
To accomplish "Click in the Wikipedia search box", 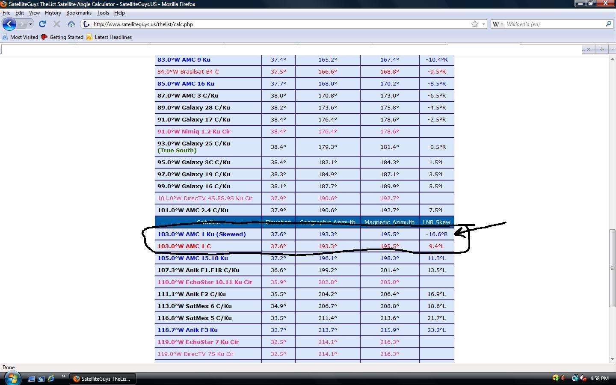I will (x=555, y=24).
